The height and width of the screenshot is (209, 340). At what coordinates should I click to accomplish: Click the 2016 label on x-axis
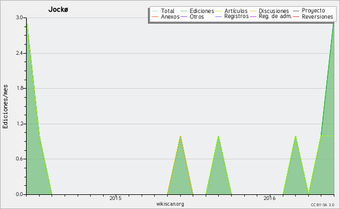(269, 198)
